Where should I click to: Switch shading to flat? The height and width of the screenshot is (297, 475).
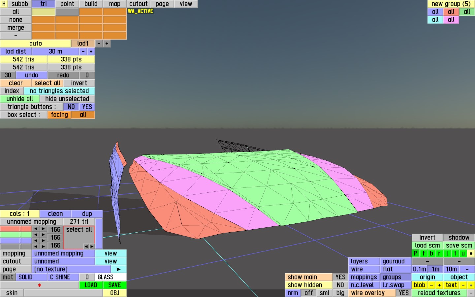[x=396, y=269]
